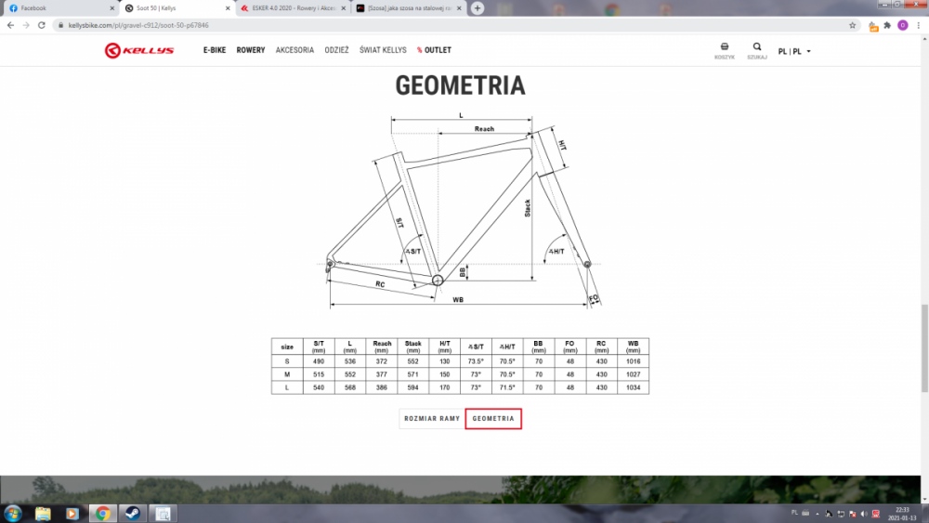Click the orange extension icon in toolbar
Viewport: 929px width, 523px height.
tap(872, 25)
